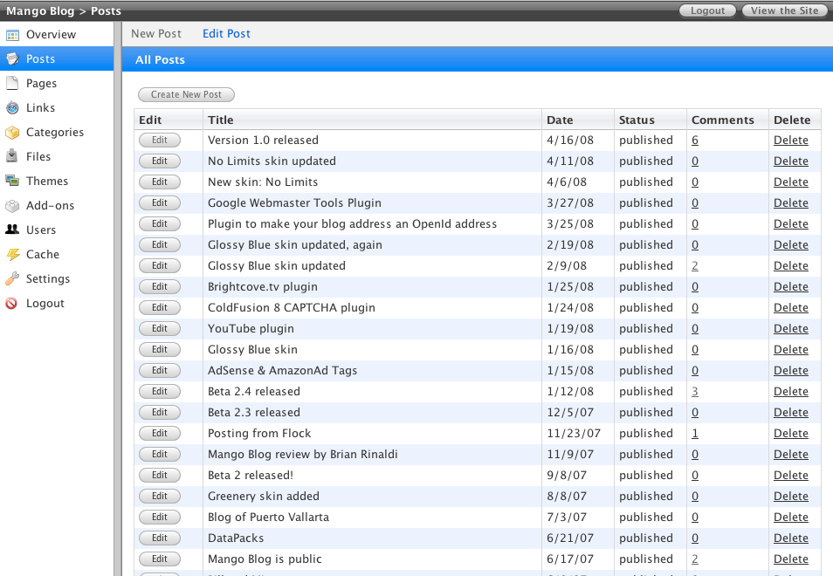Click the All Posts heading
This screenshot has width=833, height=576.
(160, 60)
